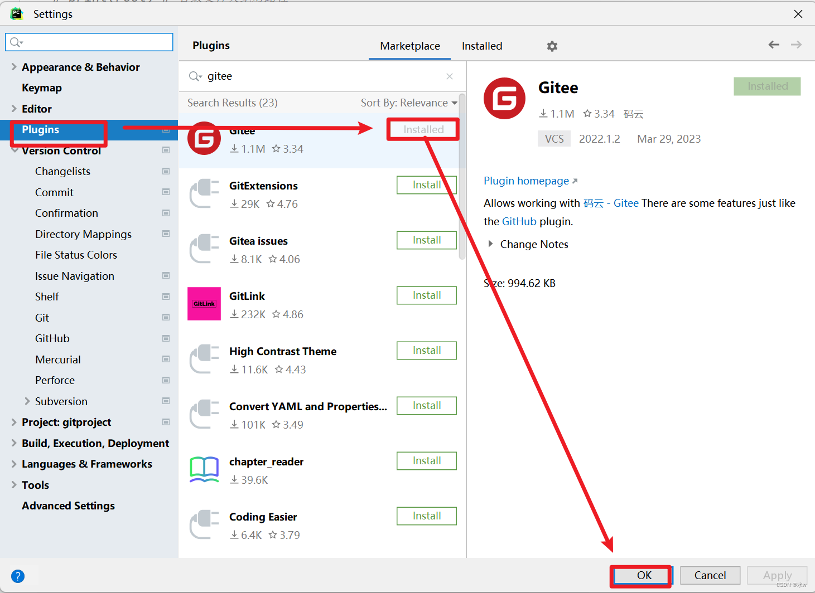Install the chapter_reader plugin

pyautogui.click(x=427, y=461)
